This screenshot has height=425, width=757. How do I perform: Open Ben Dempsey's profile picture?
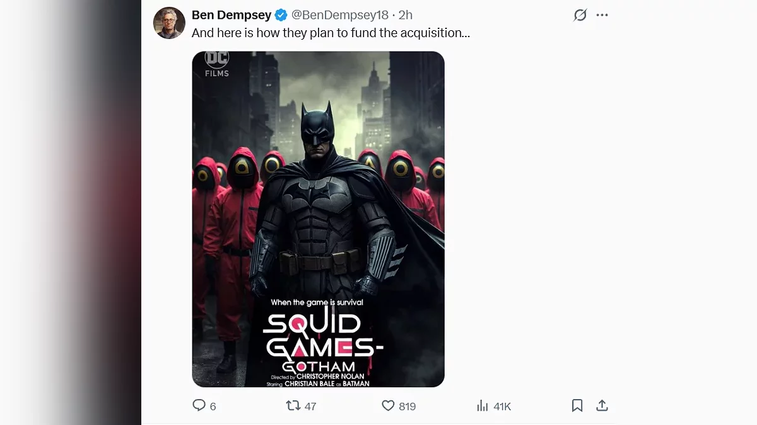point(169,23)
